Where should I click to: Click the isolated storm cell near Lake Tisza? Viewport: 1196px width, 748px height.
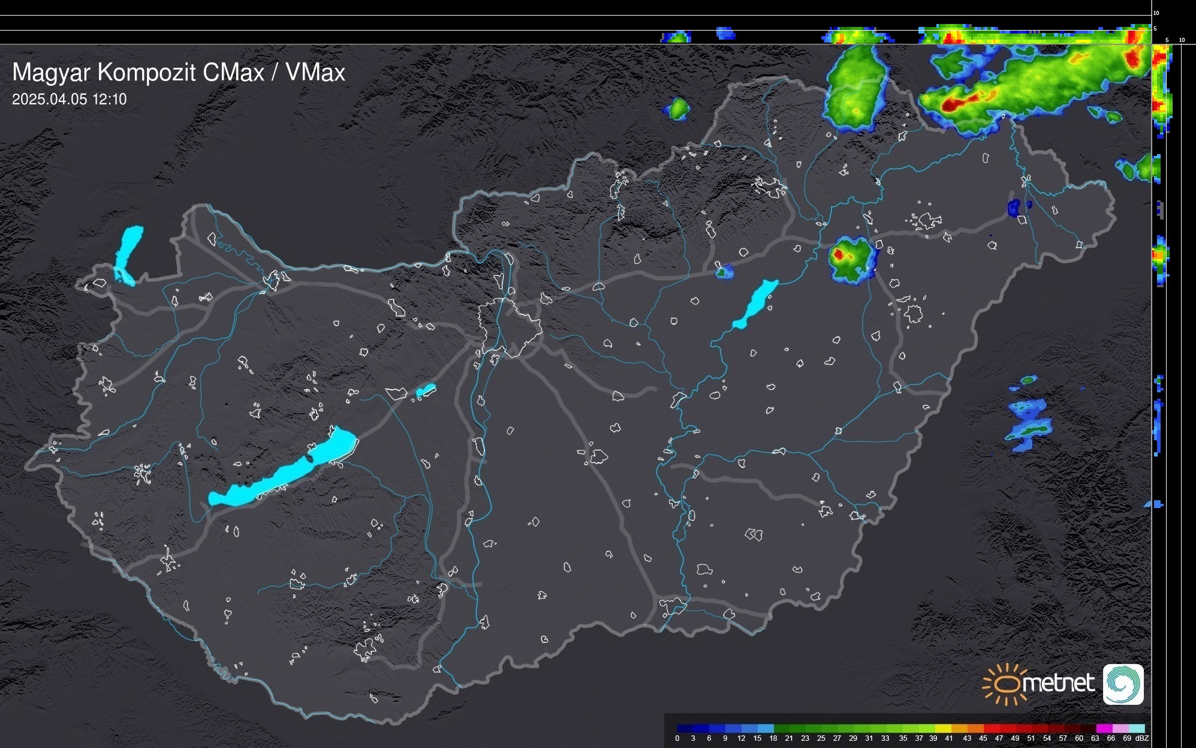tap(850, 259)
